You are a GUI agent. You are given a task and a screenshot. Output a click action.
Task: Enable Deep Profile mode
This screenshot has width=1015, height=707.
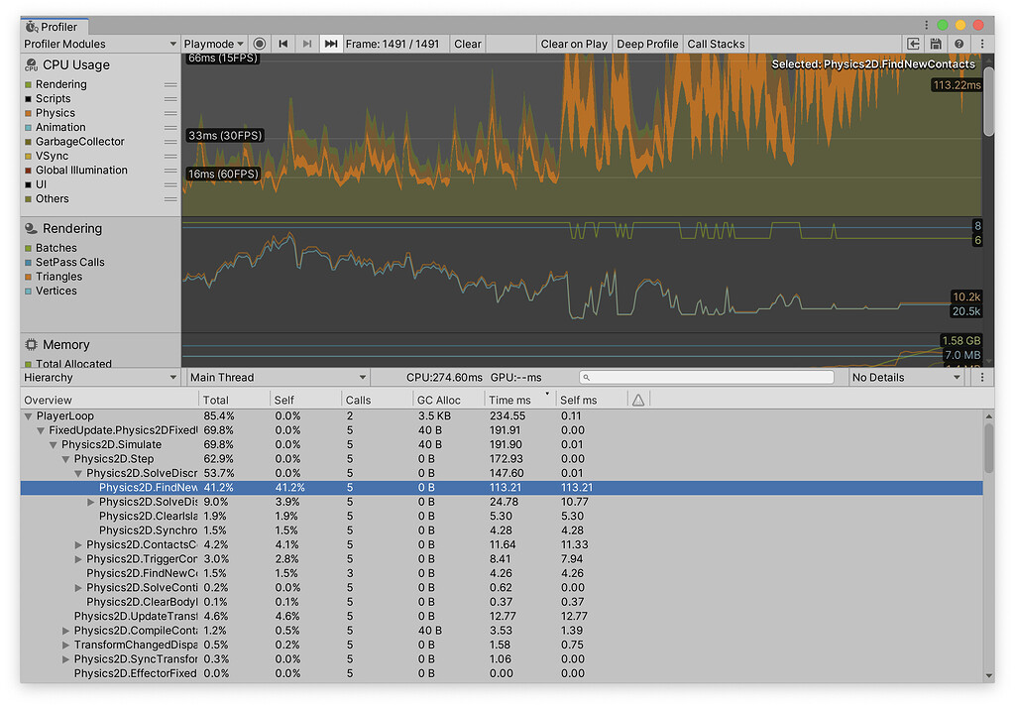(647, 44)
